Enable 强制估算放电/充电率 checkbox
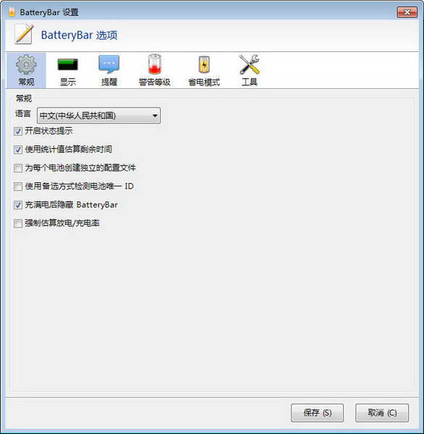Viewport: 424px width, 434px height. 18,224
